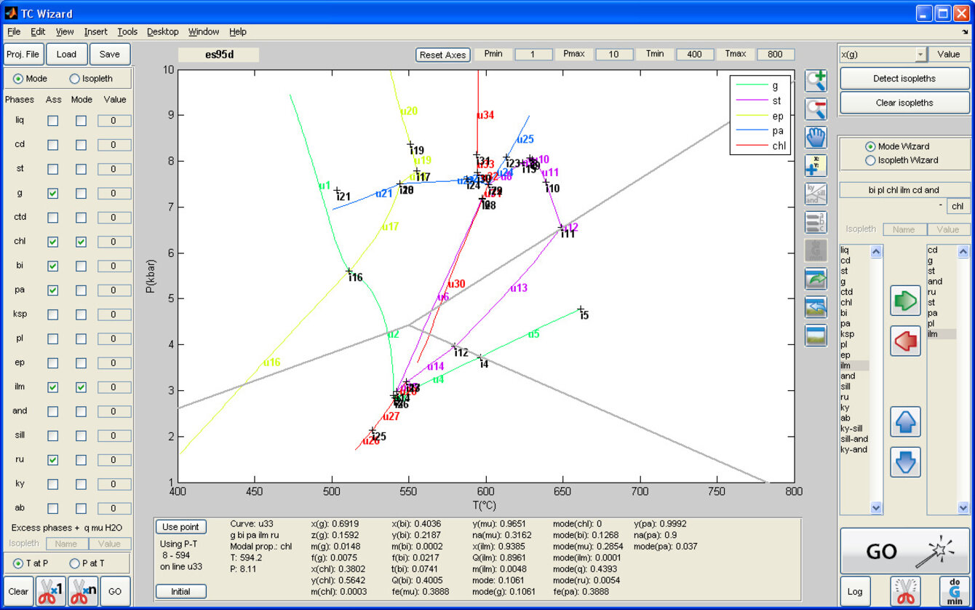Open the Tools menu

pyautogui.click(x=127, y=32)
